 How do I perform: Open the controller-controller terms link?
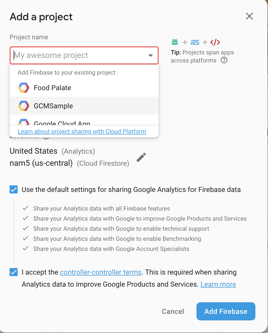[x=100, y=272]
